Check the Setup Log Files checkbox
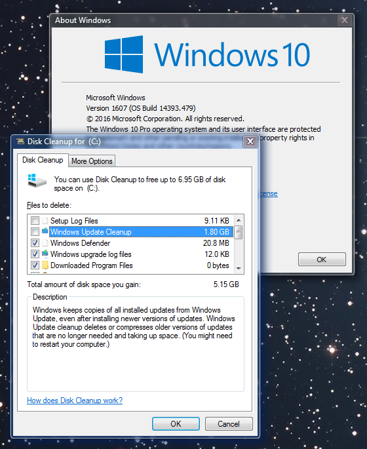The image size is (367, 449). pyautogui.click(x=35, y=220)
